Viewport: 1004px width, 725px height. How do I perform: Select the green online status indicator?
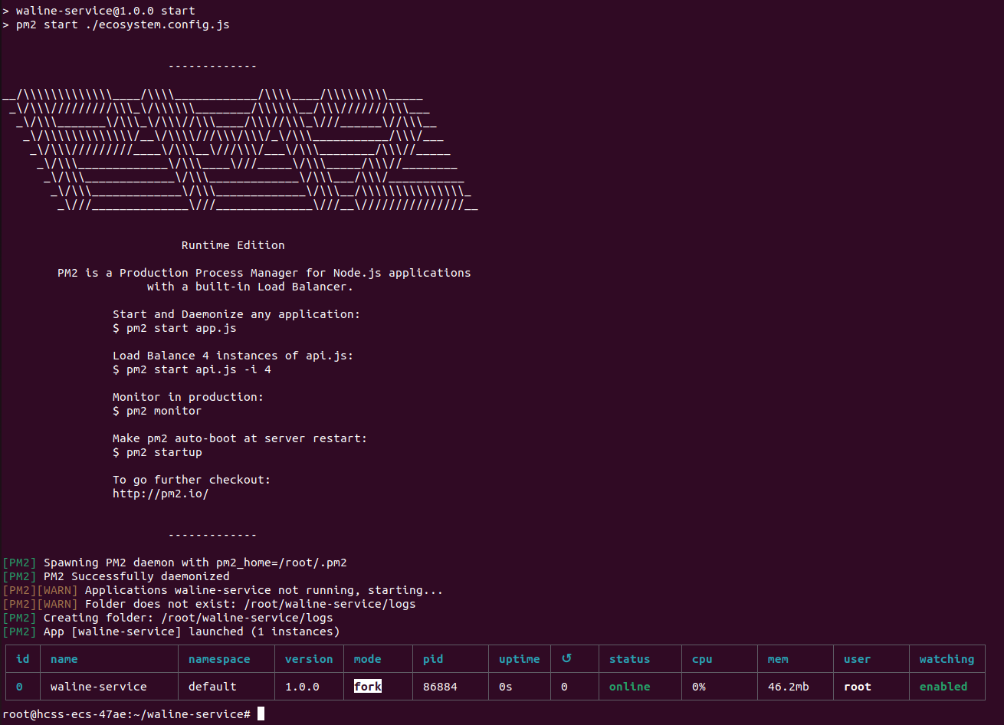pos(629,686)
